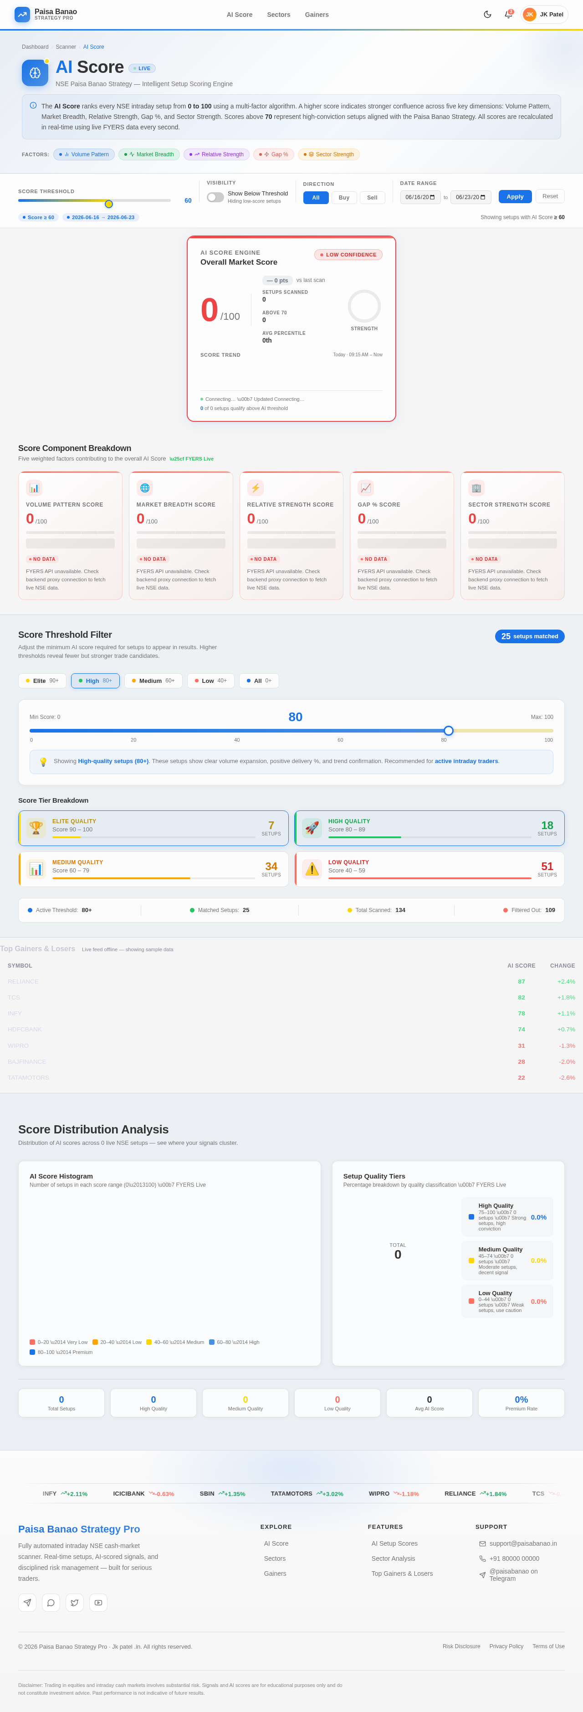Click the TATAMOTORS row in gainers table

point(291,1077)
